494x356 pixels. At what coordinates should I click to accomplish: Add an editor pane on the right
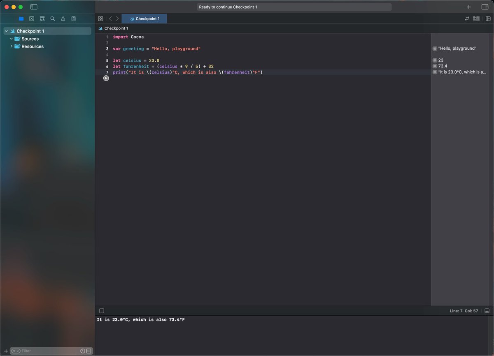tap(488, 18)
